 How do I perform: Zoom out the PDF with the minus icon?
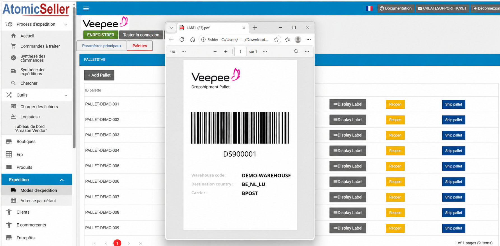point(215,51)
